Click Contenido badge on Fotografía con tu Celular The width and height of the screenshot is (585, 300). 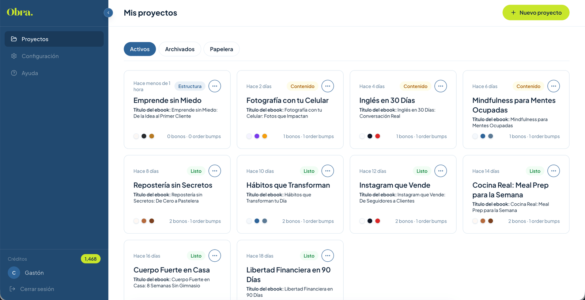302,86
